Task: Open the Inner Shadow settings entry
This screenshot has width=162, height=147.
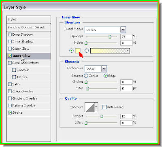Action: click(23, 42)
